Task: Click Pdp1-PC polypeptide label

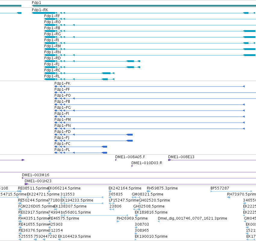Action: click(62, 144)
